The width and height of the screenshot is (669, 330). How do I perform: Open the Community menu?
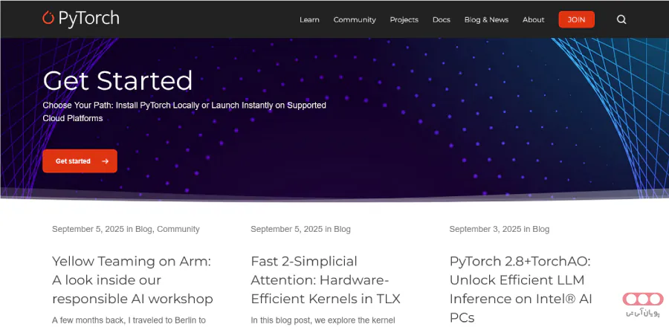(355, 19)
